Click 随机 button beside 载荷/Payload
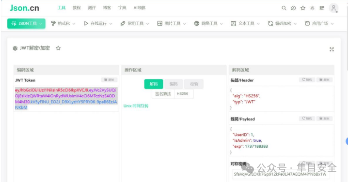 coord(307,119)
